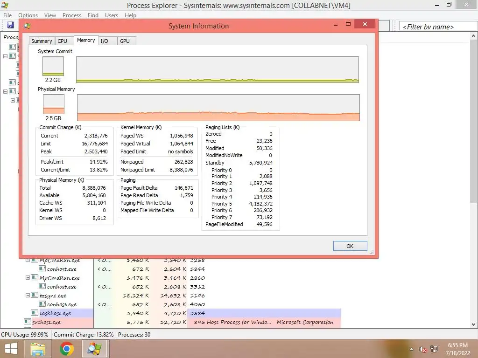Image resolution: width=478 pixels, height=358 pixels.
Task: Click Available memory value 5,804,160
Action: [x=94, y=195]
